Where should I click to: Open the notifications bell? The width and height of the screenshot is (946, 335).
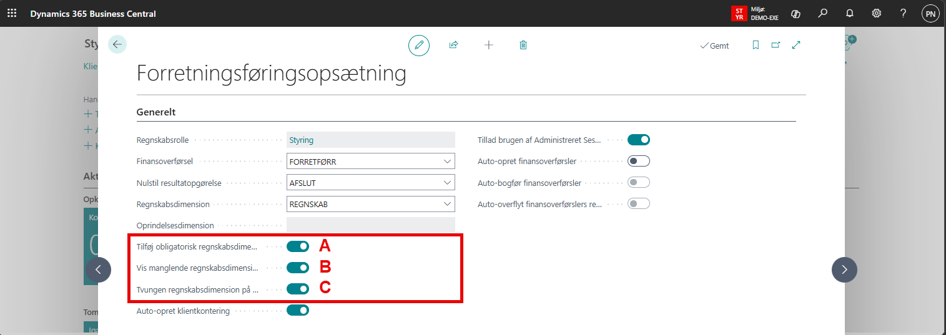tap(850, 13)
